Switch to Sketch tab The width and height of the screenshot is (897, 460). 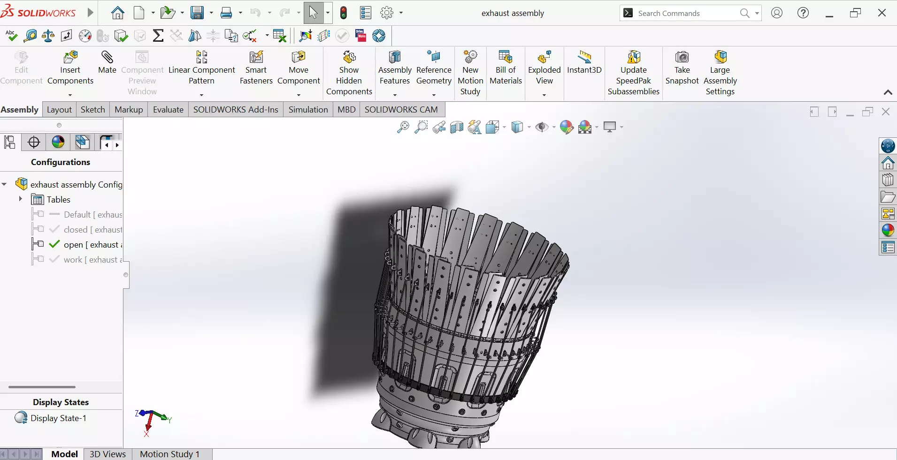92,109
